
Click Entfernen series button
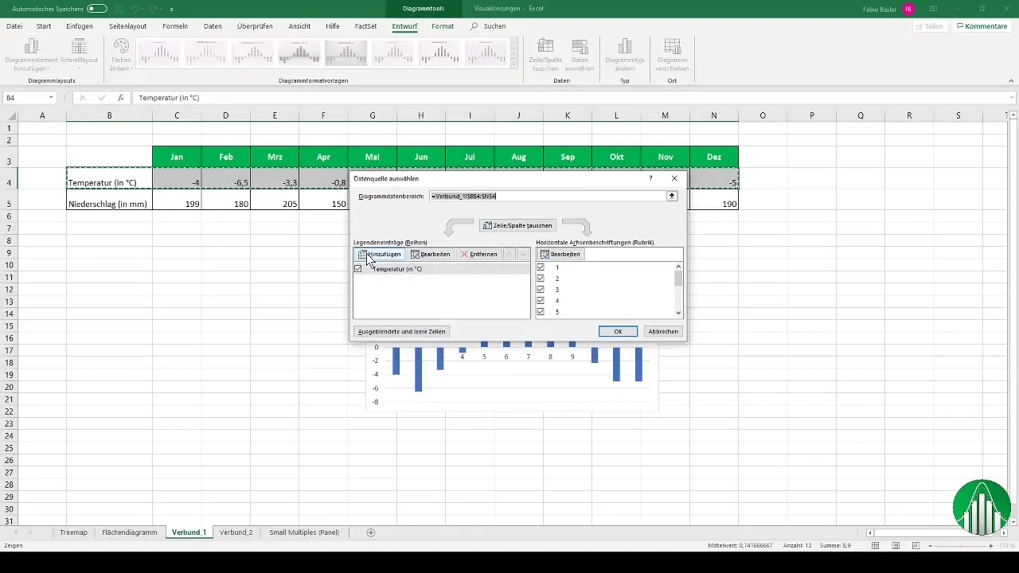tap(478, 254)
